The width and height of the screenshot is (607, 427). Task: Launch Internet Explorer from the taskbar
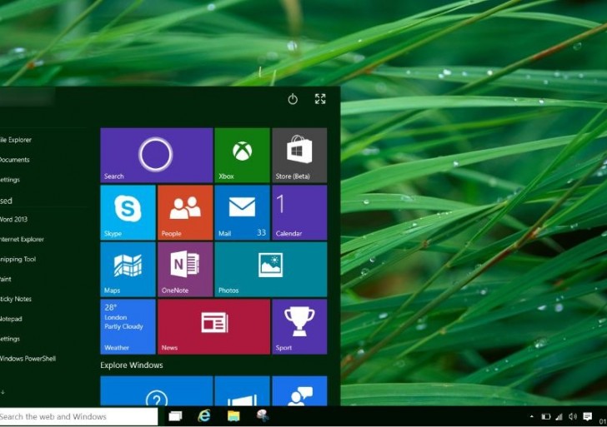(x=204, y=416)
